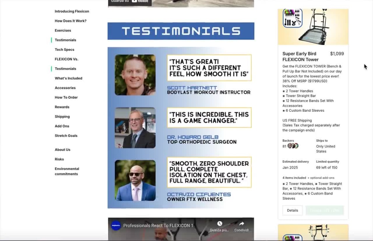
Task: Click the $1,099 price
Action: coord(337,54)
